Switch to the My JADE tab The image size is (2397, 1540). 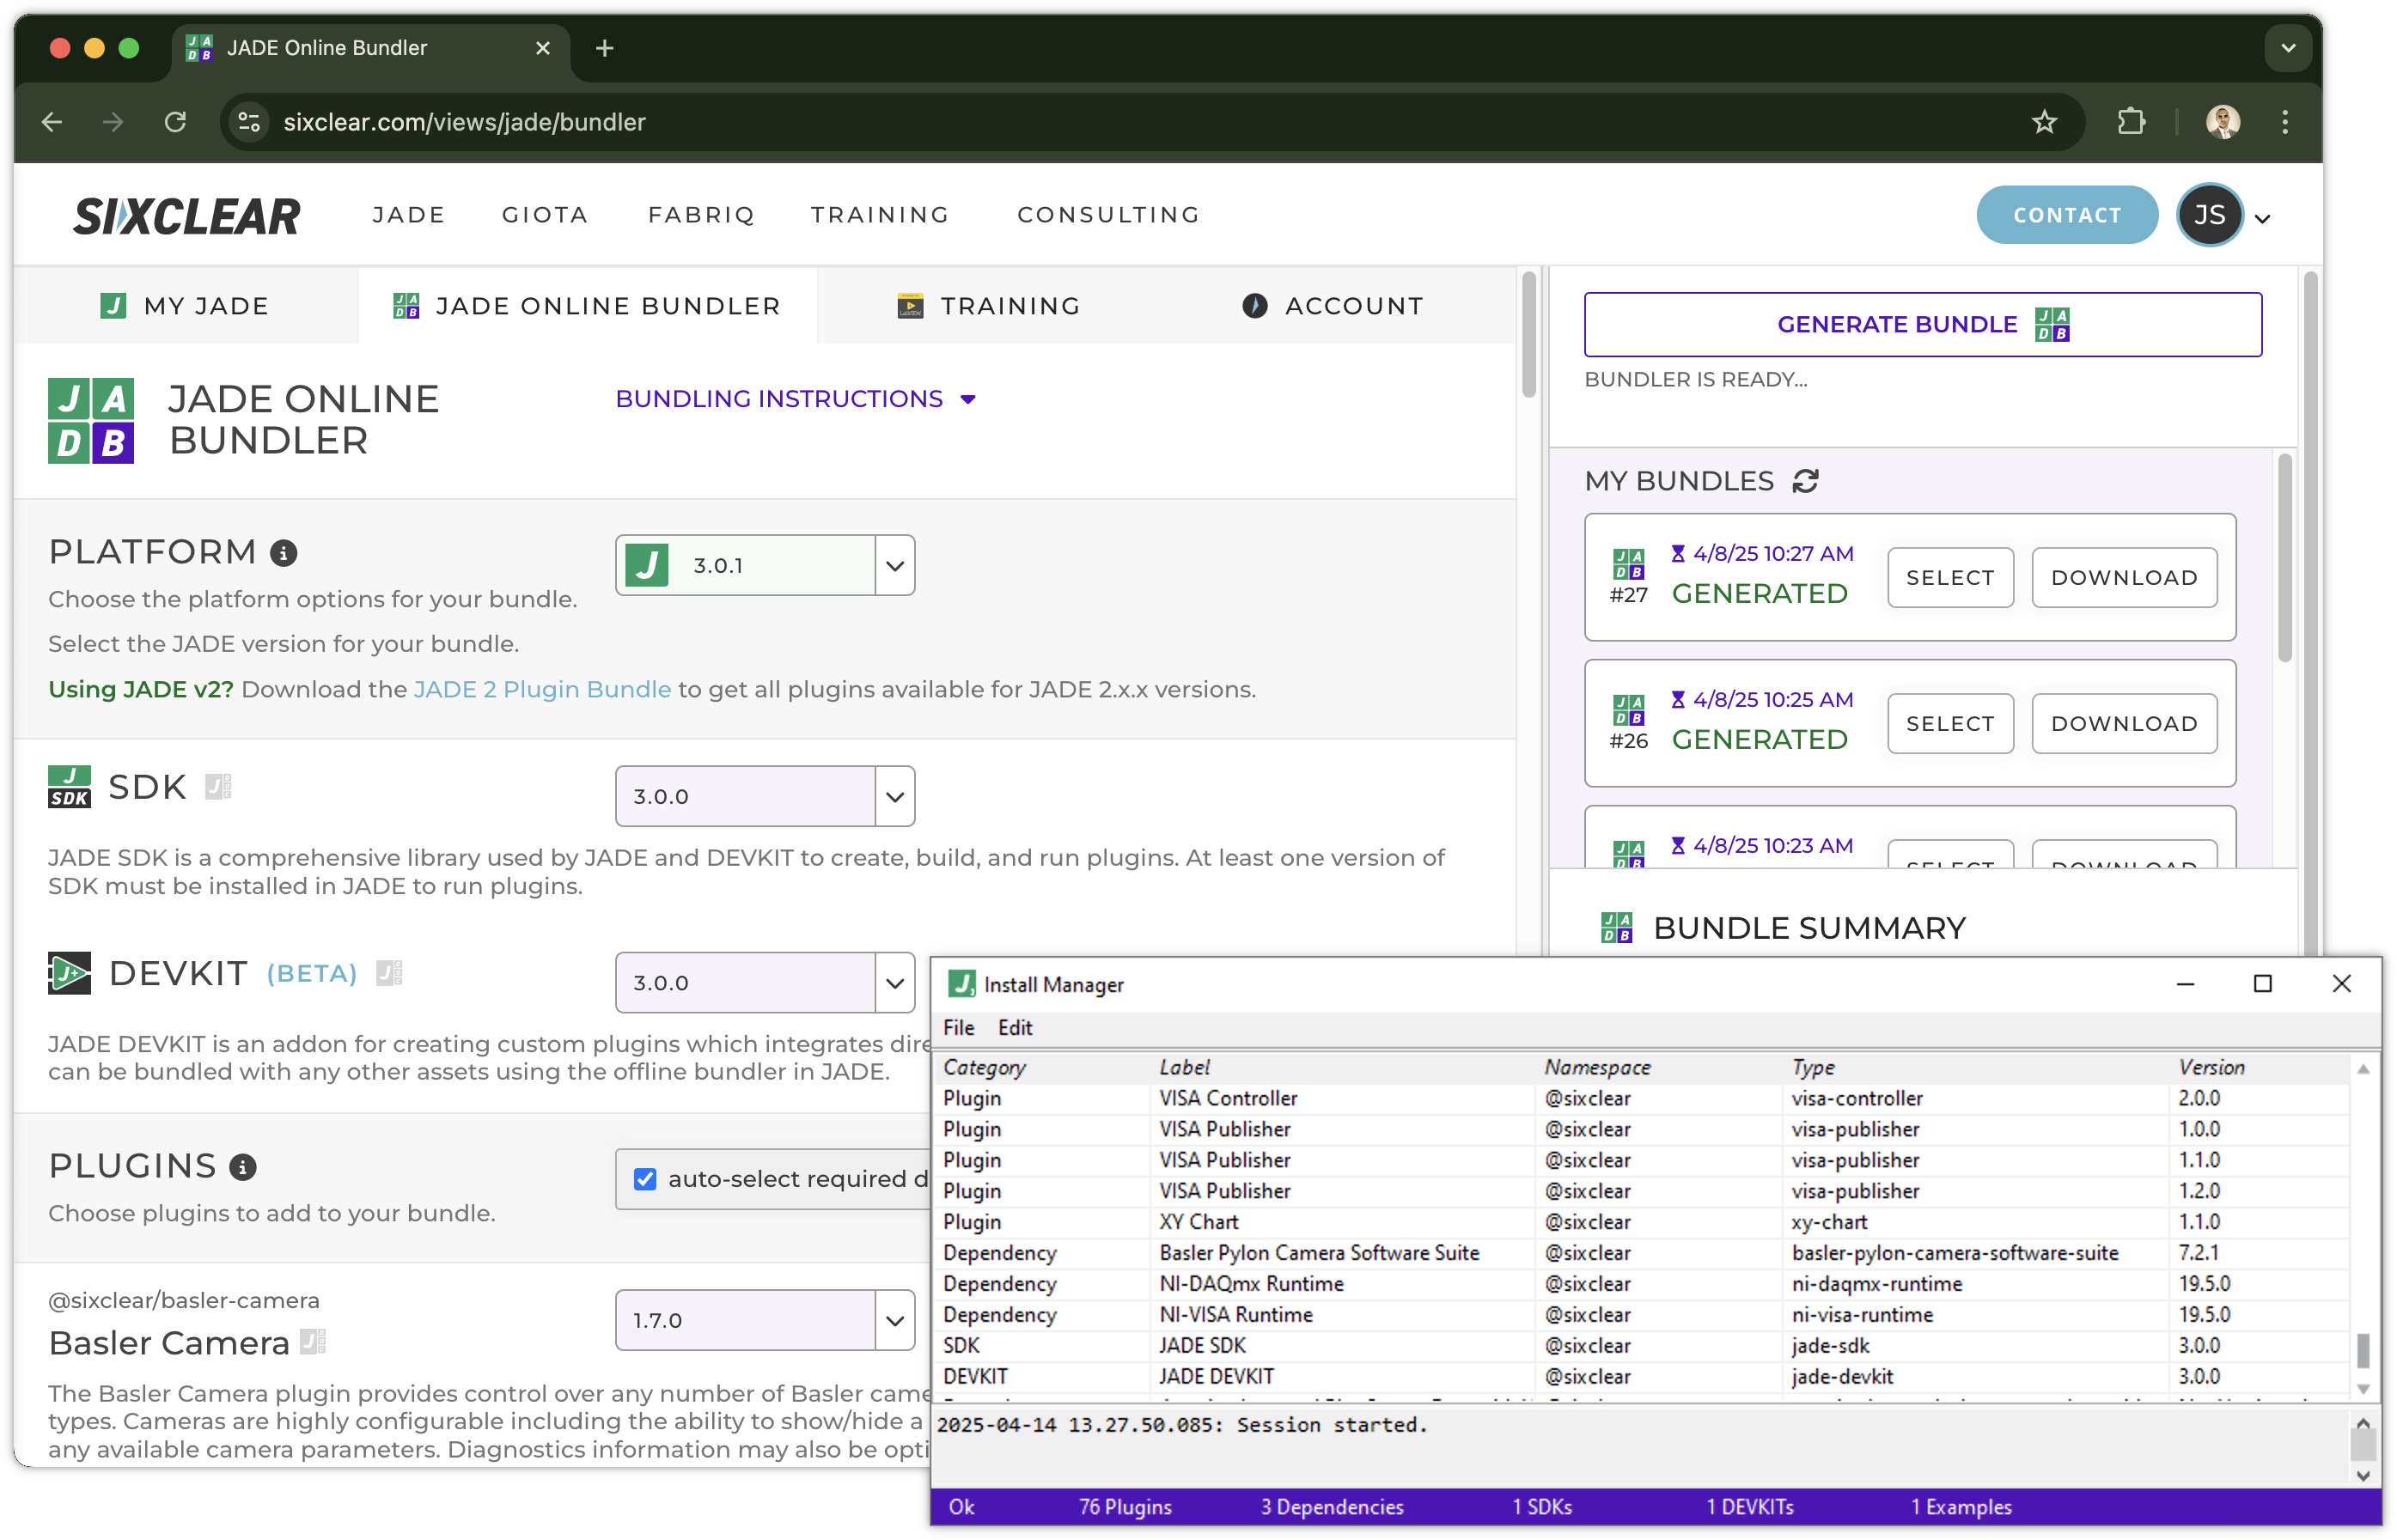tap(185, 306)
